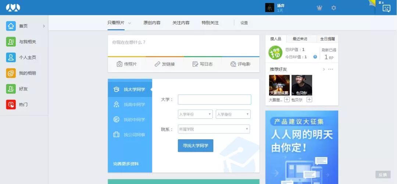Switch to 原创内容 tab
Image resolution: width=397 pixels, height=184 pixels.
click(152, 23)
